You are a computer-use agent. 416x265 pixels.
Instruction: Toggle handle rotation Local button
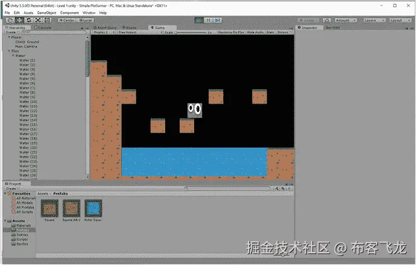pos(85,20)
